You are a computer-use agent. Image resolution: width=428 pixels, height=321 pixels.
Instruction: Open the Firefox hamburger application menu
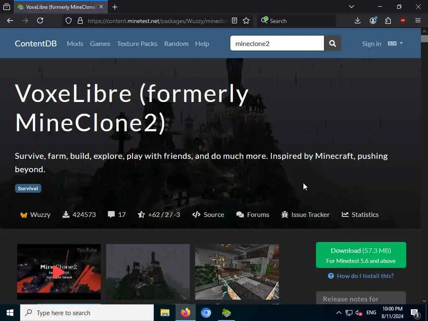418,21
